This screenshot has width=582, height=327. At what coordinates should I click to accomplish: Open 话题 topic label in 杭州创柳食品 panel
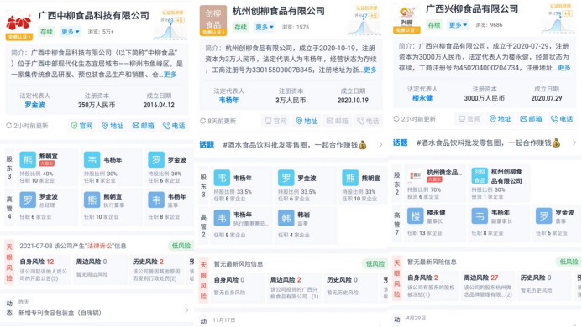[207, 145]
